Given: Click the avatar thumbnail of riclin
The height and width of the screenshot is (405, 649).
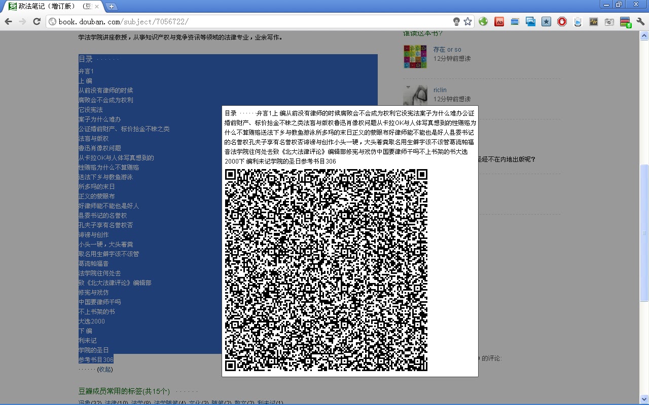Looking at the screenshot, I should [415, 96].
